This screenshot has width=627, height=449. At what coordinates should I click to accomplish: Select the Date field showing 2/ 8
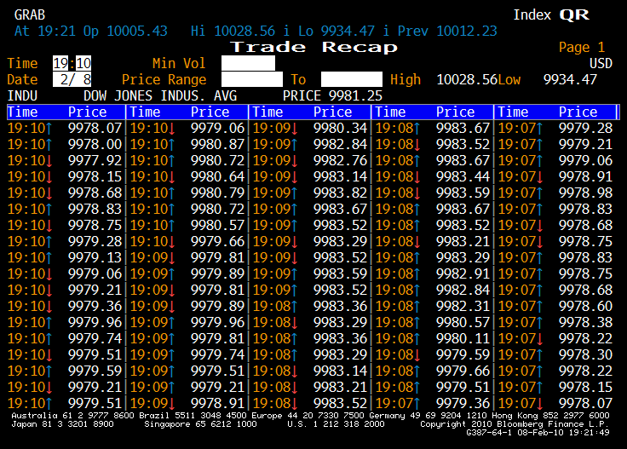pos(72,79)
